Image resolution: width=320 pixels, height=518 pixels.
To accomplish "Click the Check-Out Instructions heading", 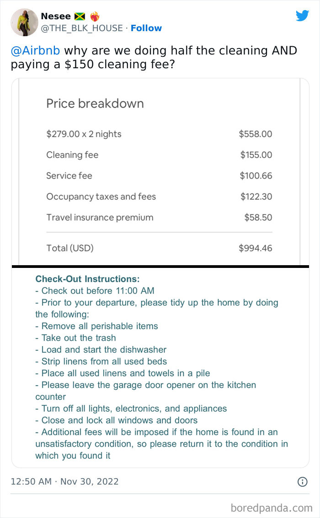I will (87, 279).
